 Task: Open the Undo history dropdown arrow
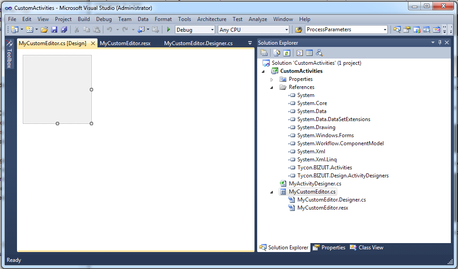point(118,29)
